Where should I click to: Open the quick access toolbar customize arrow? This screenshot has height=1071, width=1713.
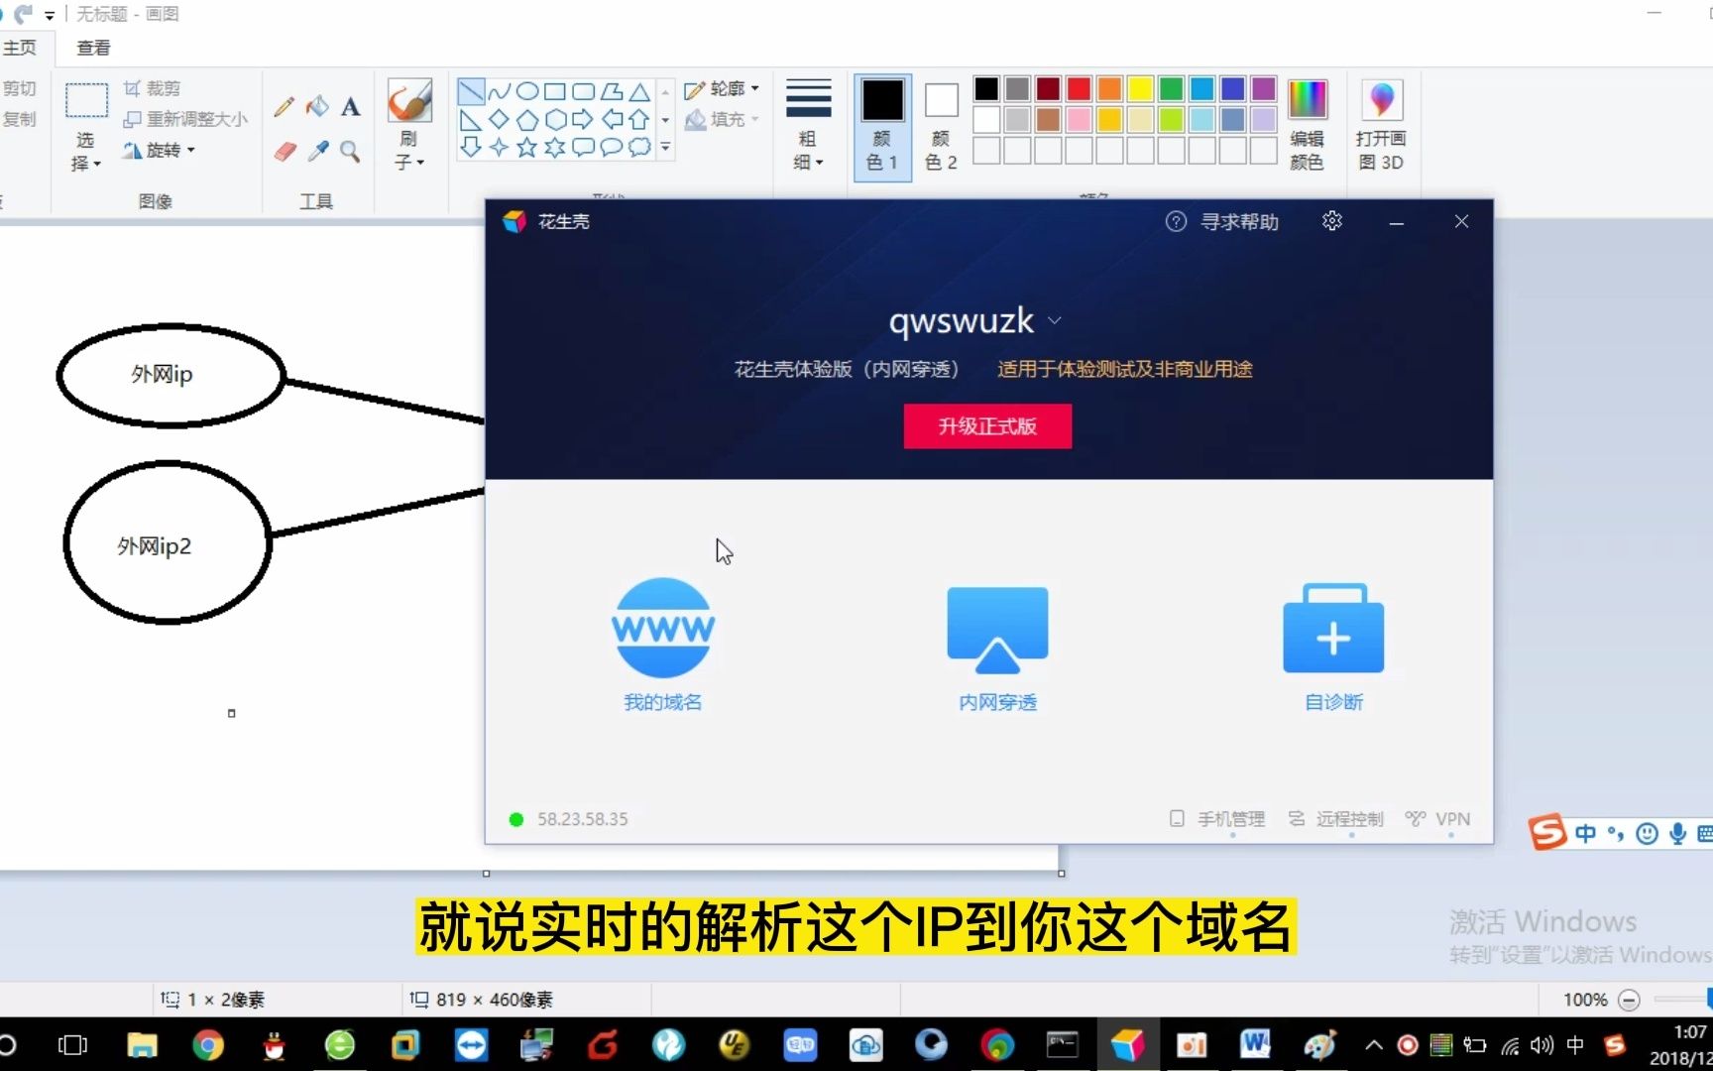coord(50,15)
